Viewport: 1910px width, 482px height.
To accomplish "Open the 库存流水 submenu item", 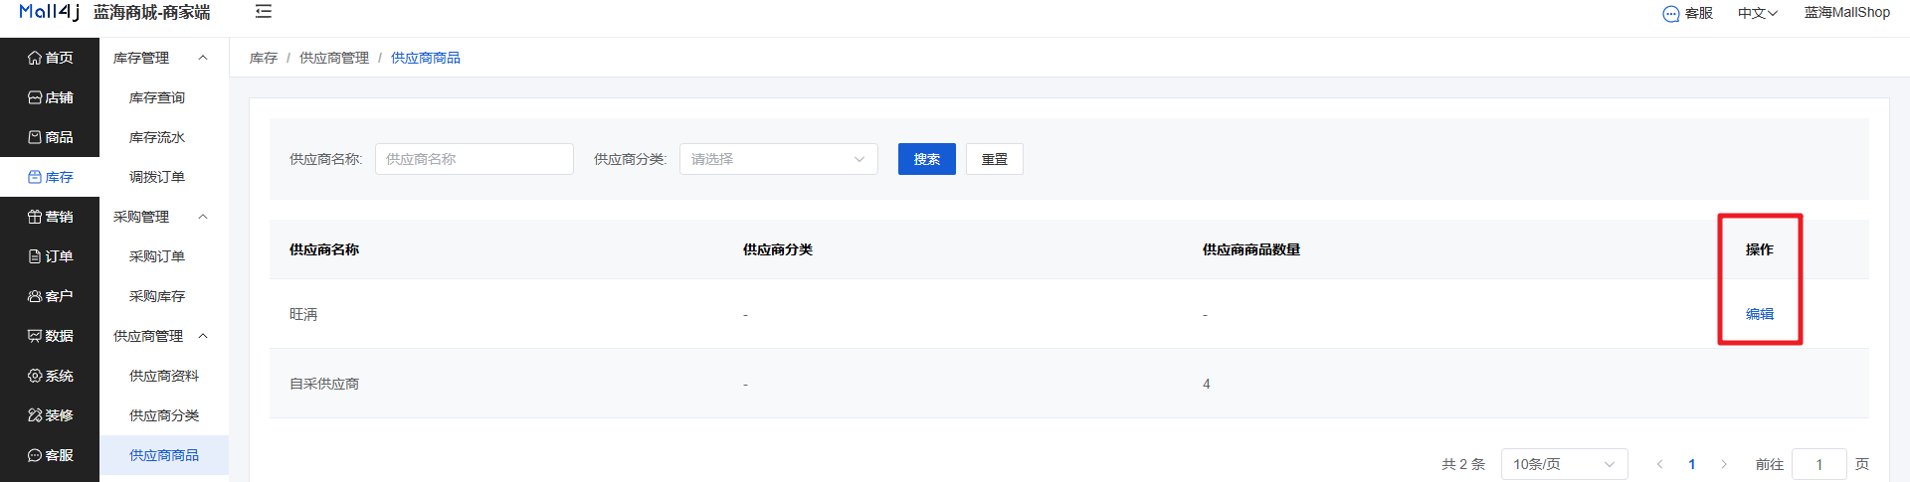I will pos(164,137).
